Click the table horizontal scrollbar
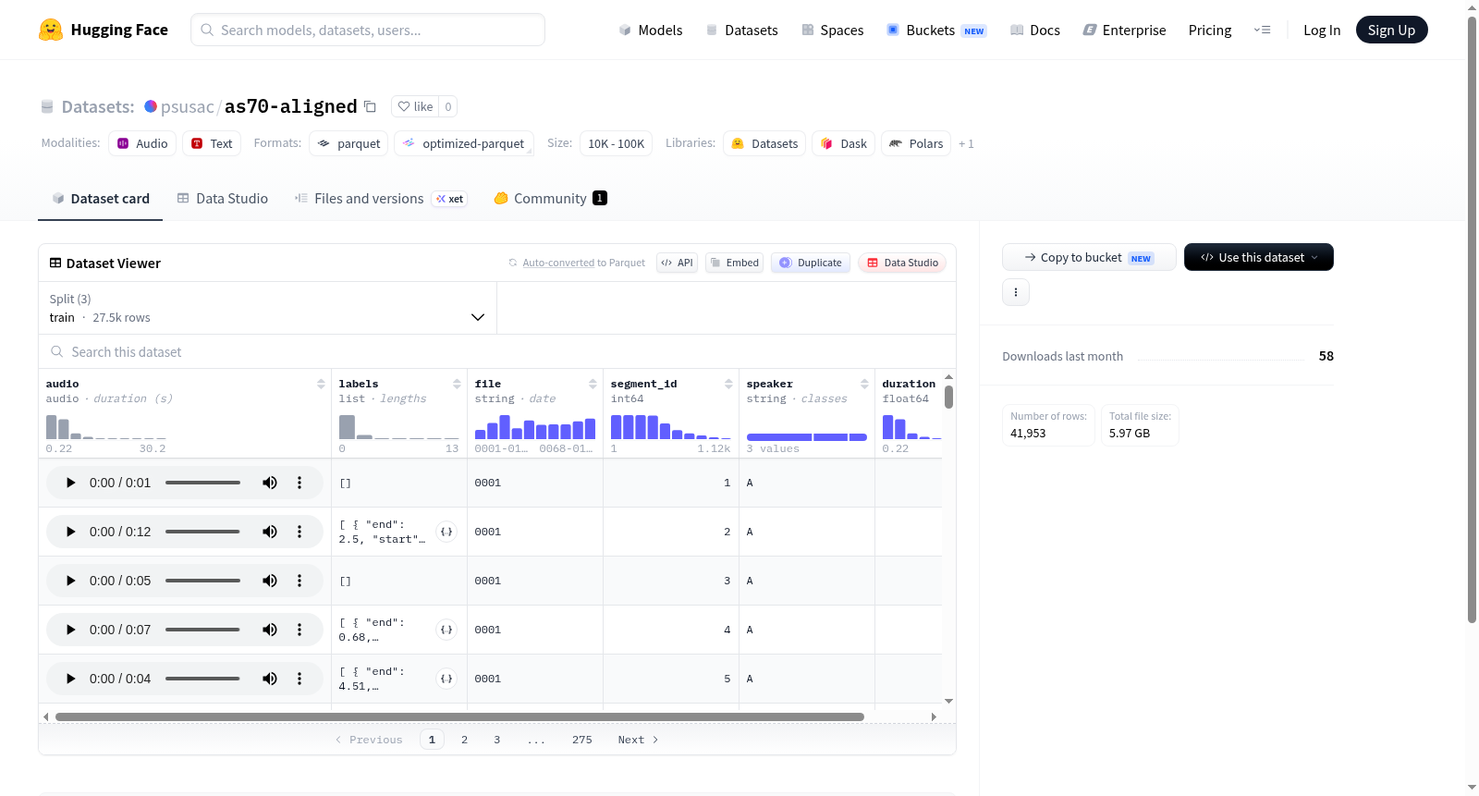 (459, 716)
